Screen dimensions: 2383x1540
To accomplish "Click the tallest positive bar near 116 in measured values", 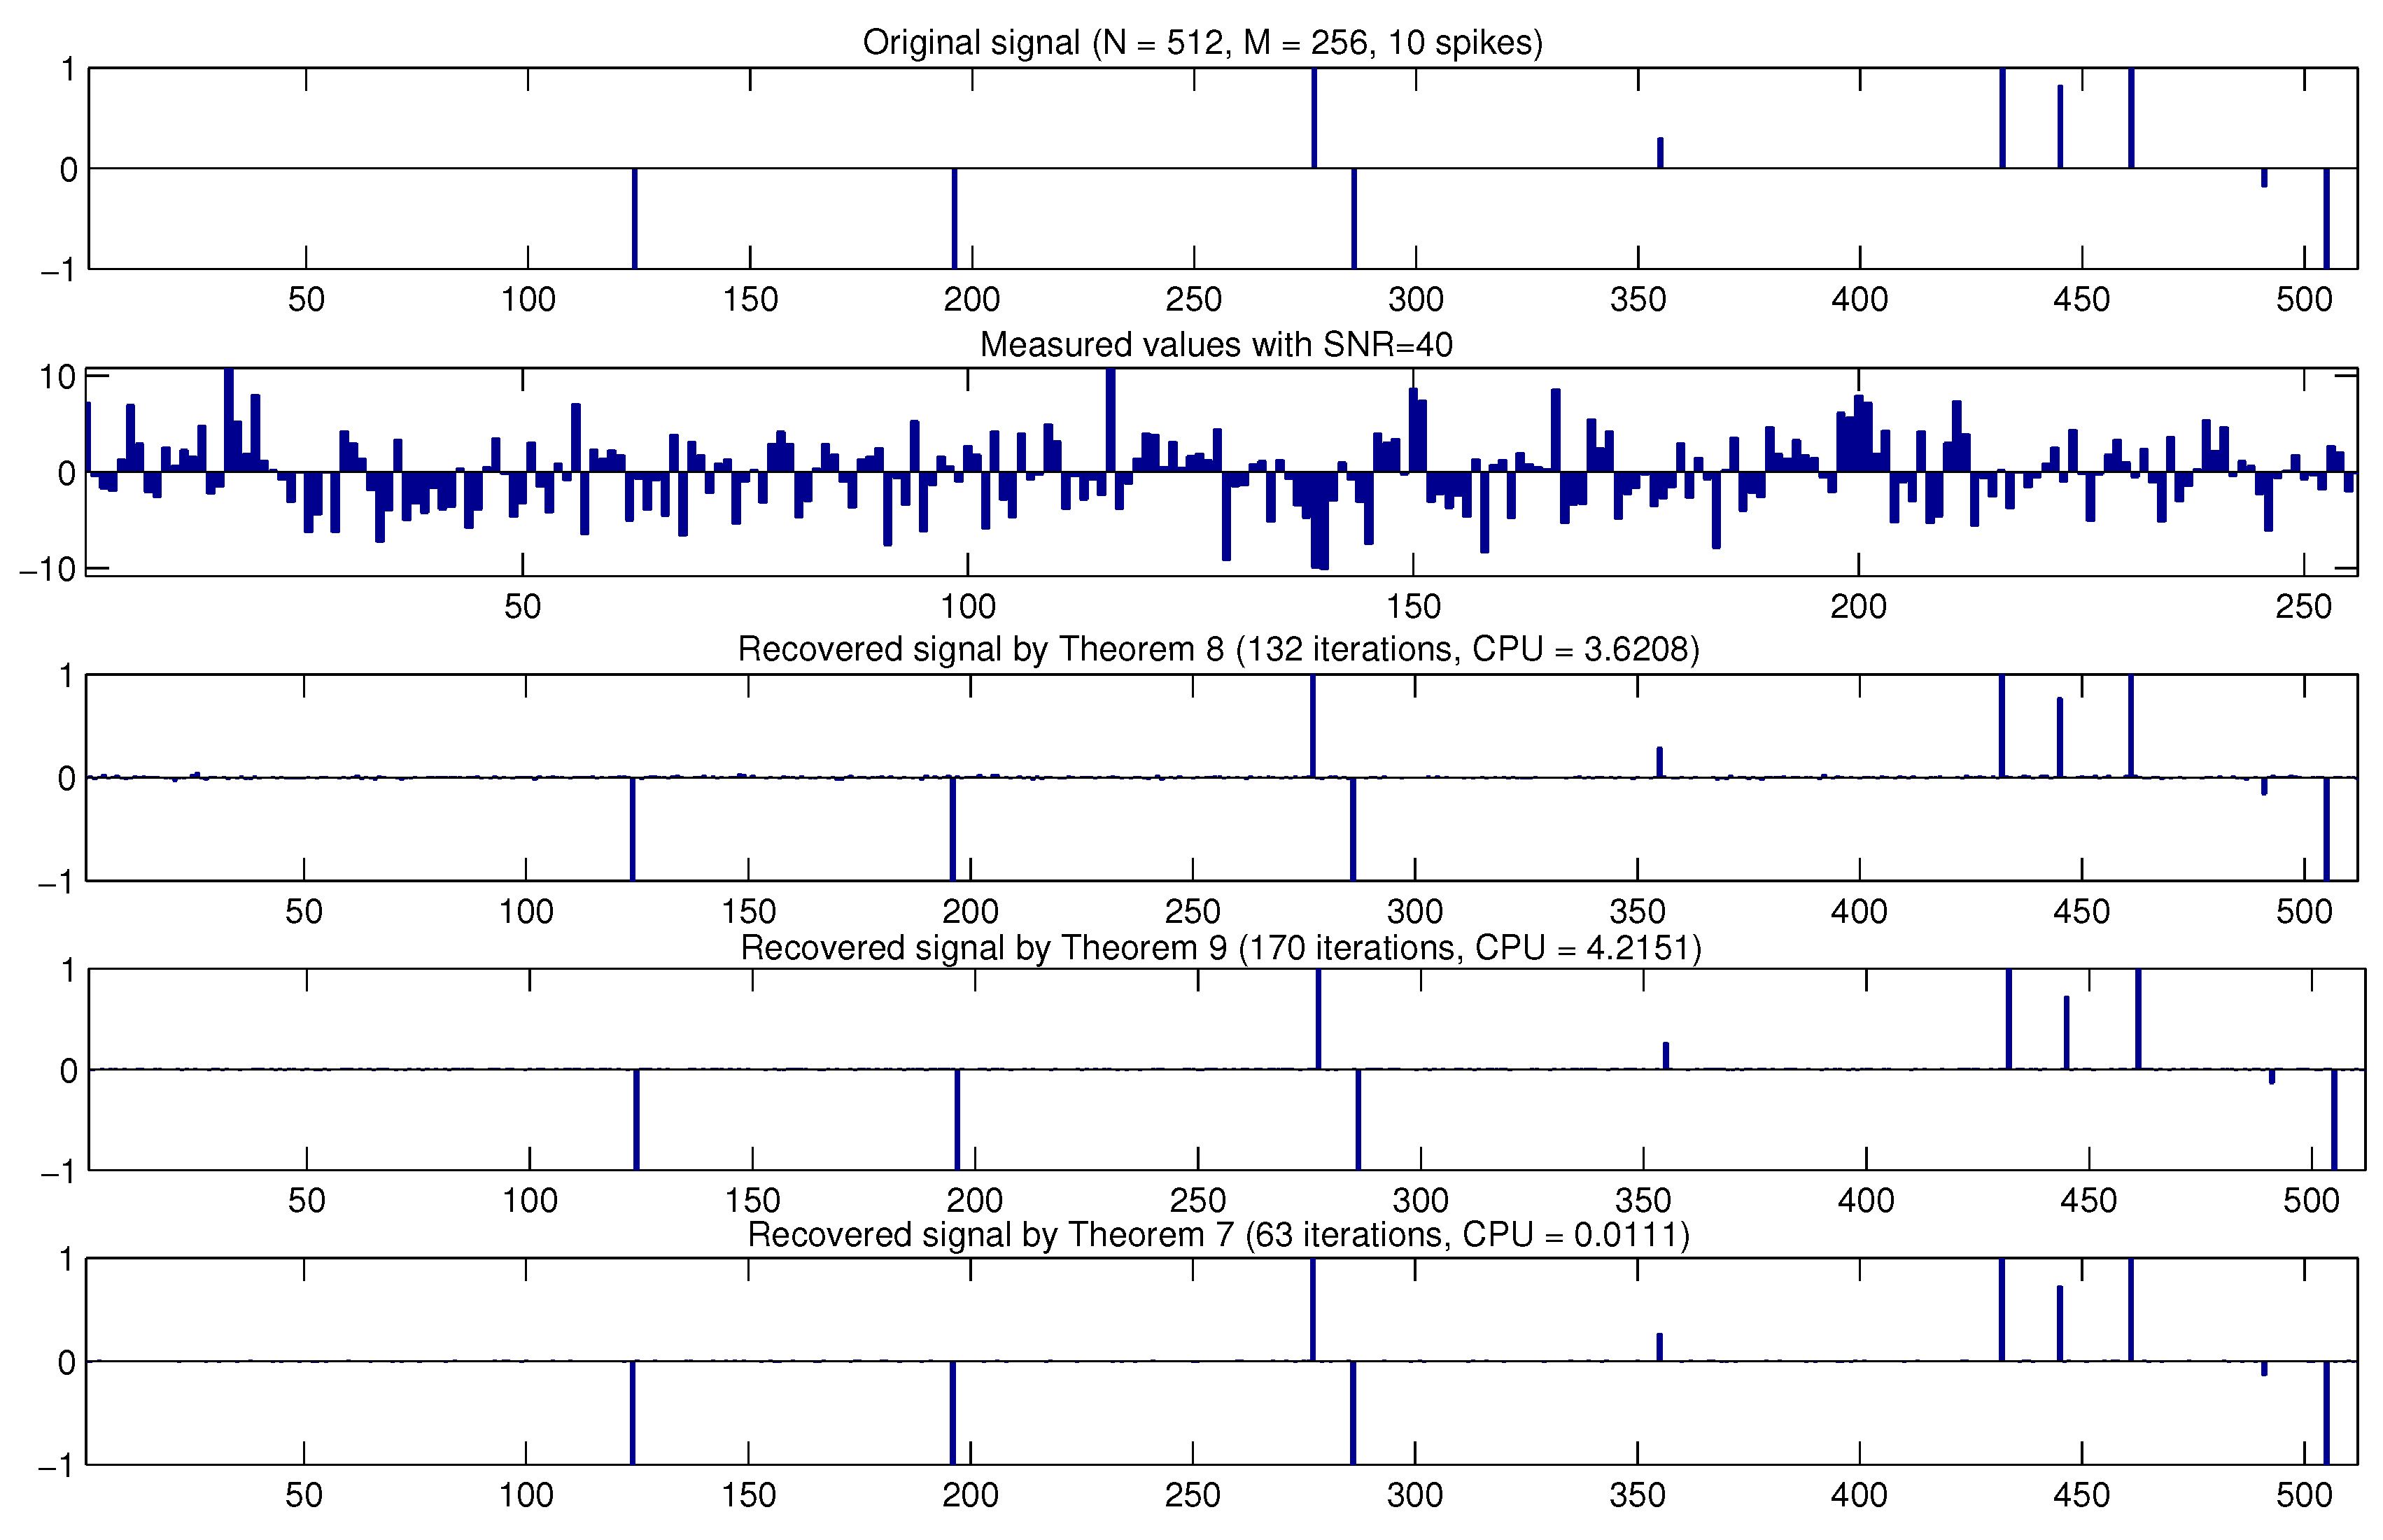I will pyautogui.click(x=1111, y=420).
